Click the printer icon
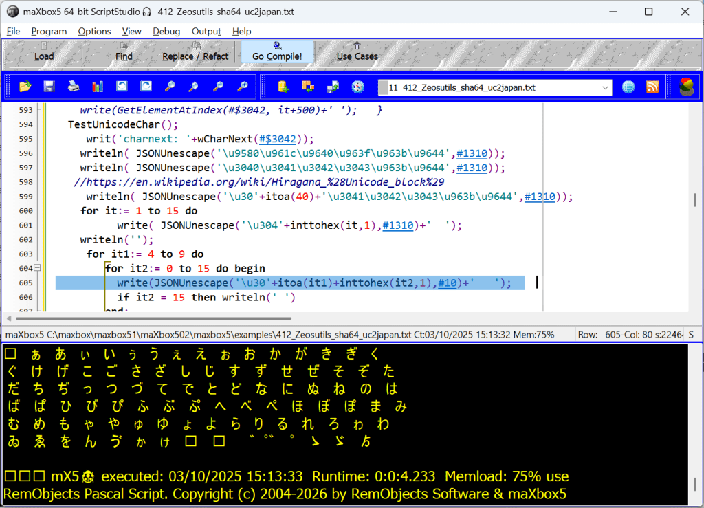Screen dimensions: 704x508 73,87
